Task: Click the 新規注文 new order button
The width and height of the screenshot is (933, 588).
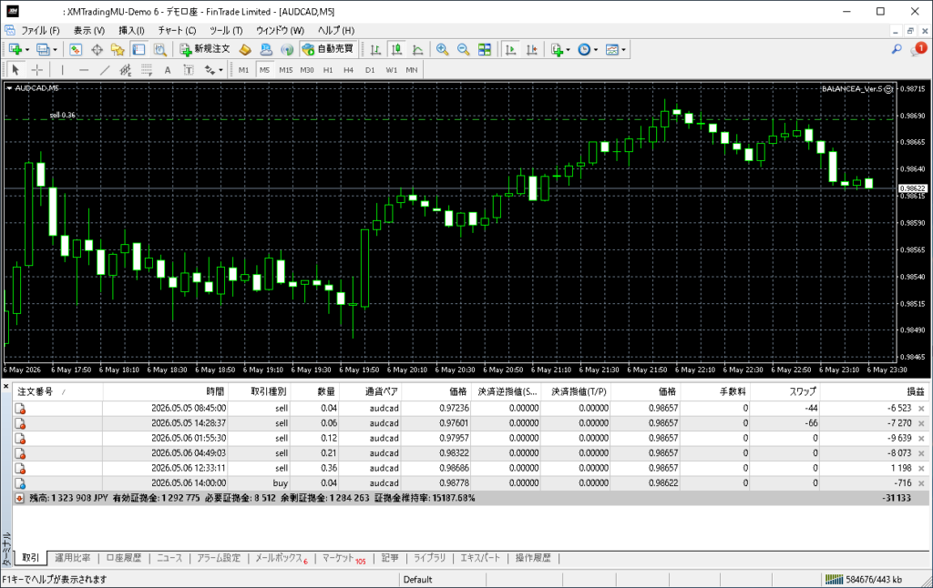Action: (205, 49)
